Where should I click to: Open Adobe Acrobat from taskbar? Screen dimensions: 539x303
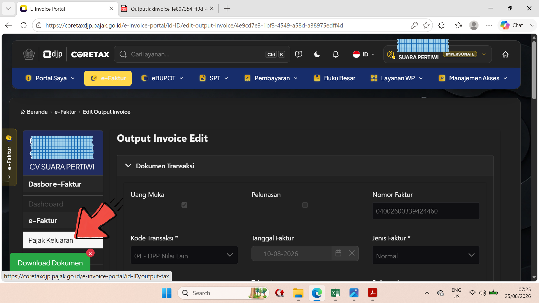373,293
